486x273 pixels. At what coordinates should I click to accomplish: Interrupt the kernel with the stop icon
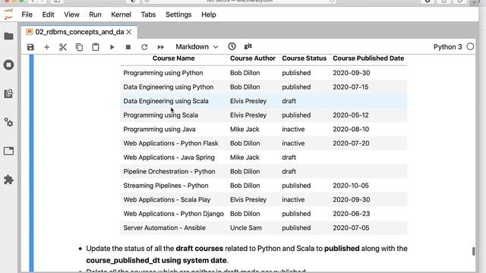128,47
